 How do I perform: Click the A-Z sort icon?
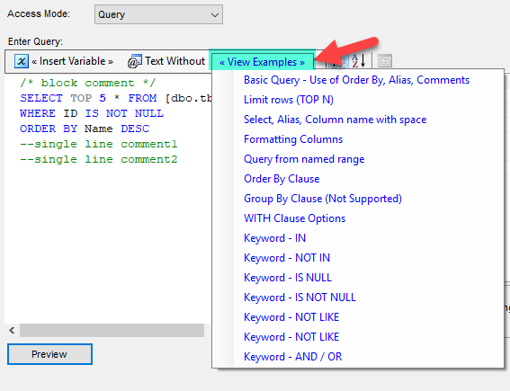click(358, 61)
